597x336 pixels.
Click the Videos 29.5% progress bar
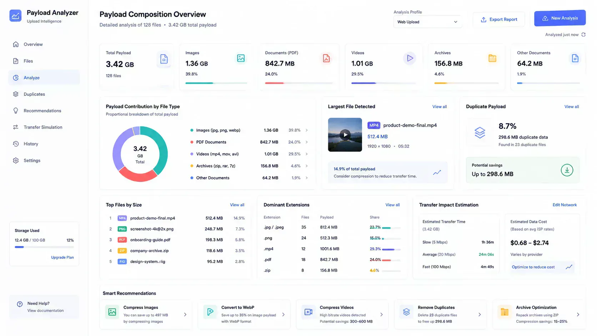click(x=383, y=83)
